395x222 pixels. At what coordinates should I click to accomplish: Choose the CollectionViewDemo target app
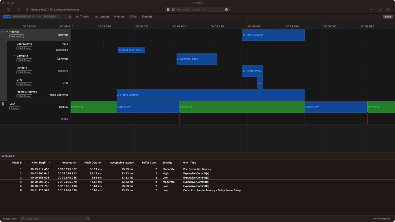click(x=65, y=10)
